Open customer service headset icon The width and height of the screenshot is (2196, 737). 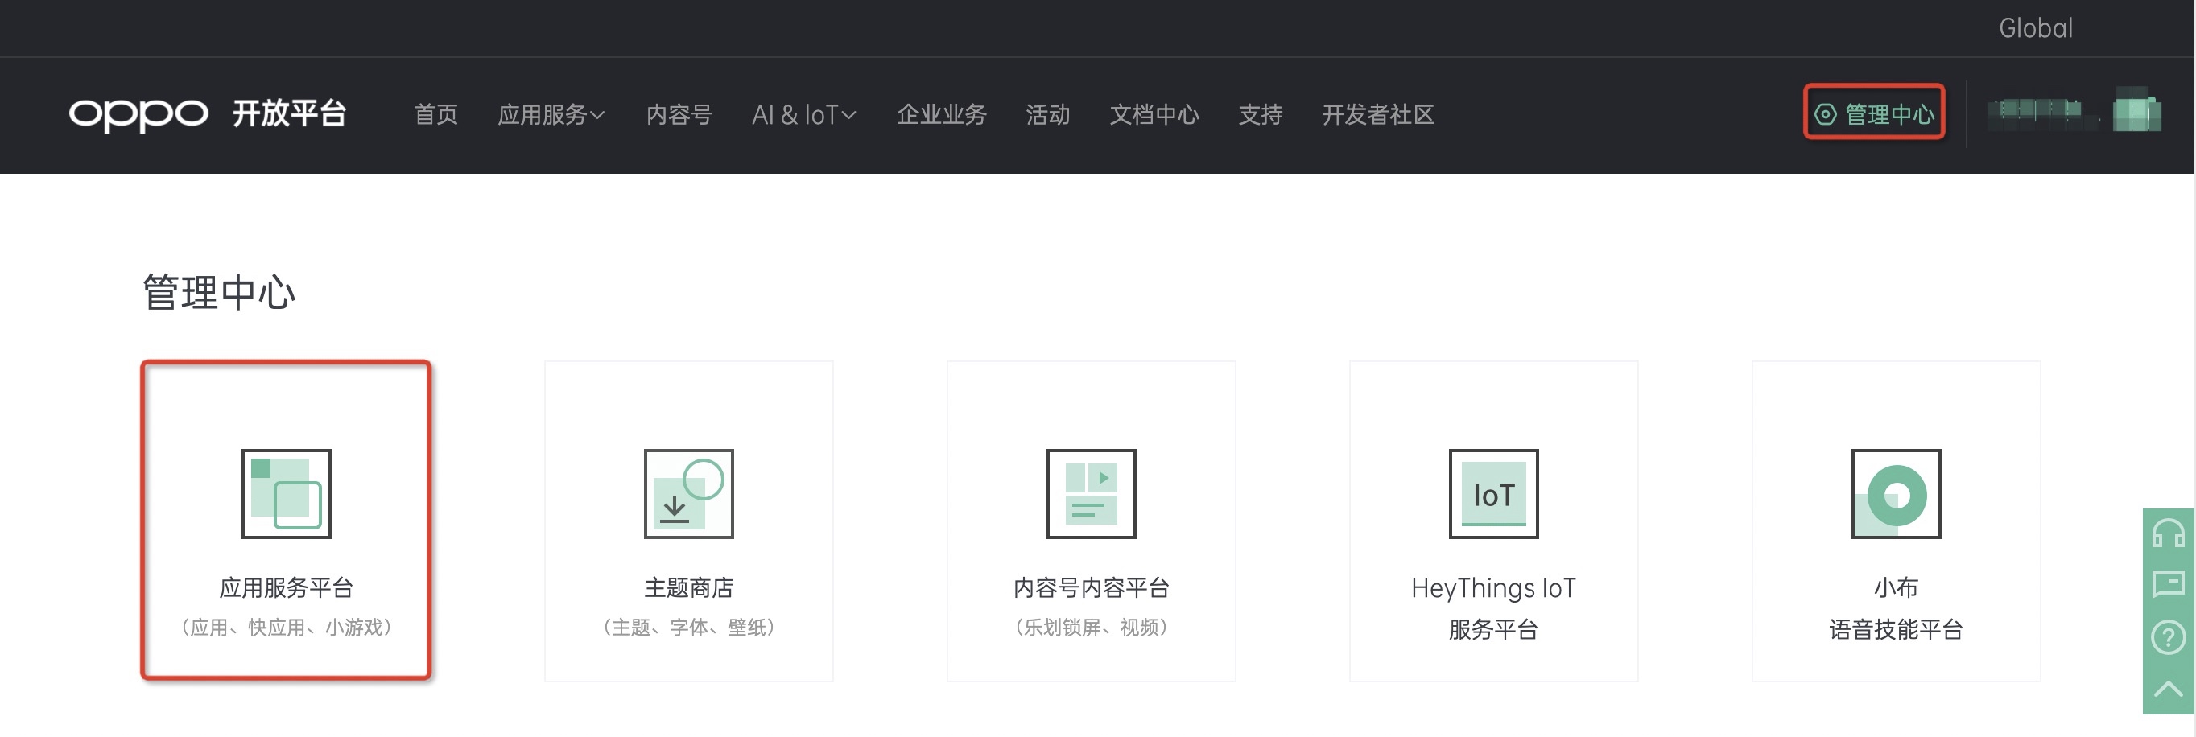(2169, 533)
